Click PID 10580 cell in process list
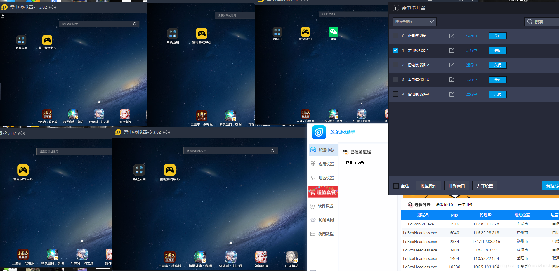The image size is (559, 271). 454,267
